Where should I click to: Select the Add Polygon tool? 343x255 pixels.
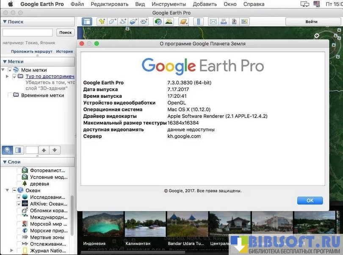[x=112, y=22]
